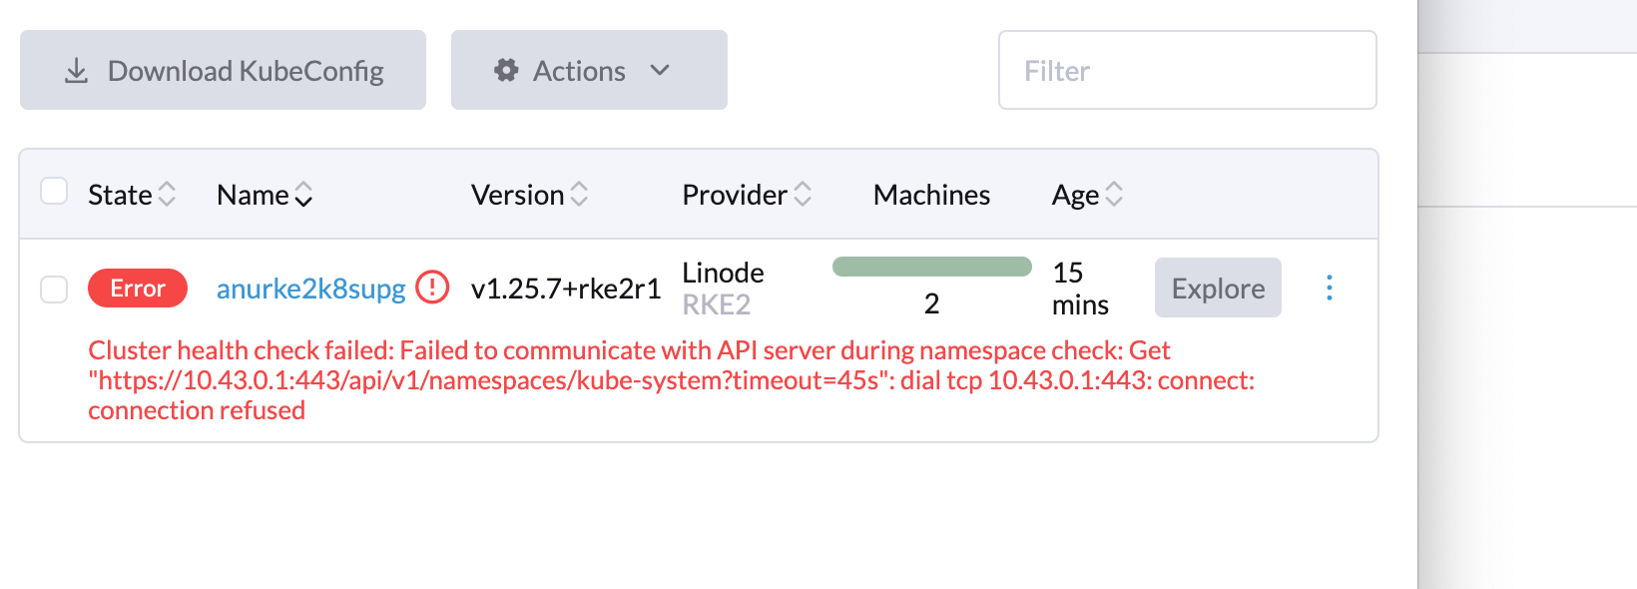
Task: Click the green machines progress bar
Action: [930, 265]
